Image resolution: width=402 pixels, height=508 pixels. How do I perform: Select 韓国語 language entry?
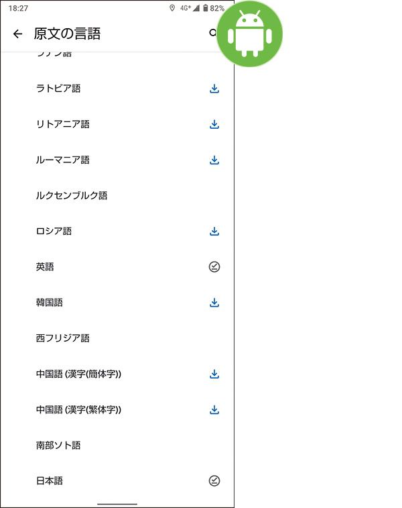(x=117, y=302)
